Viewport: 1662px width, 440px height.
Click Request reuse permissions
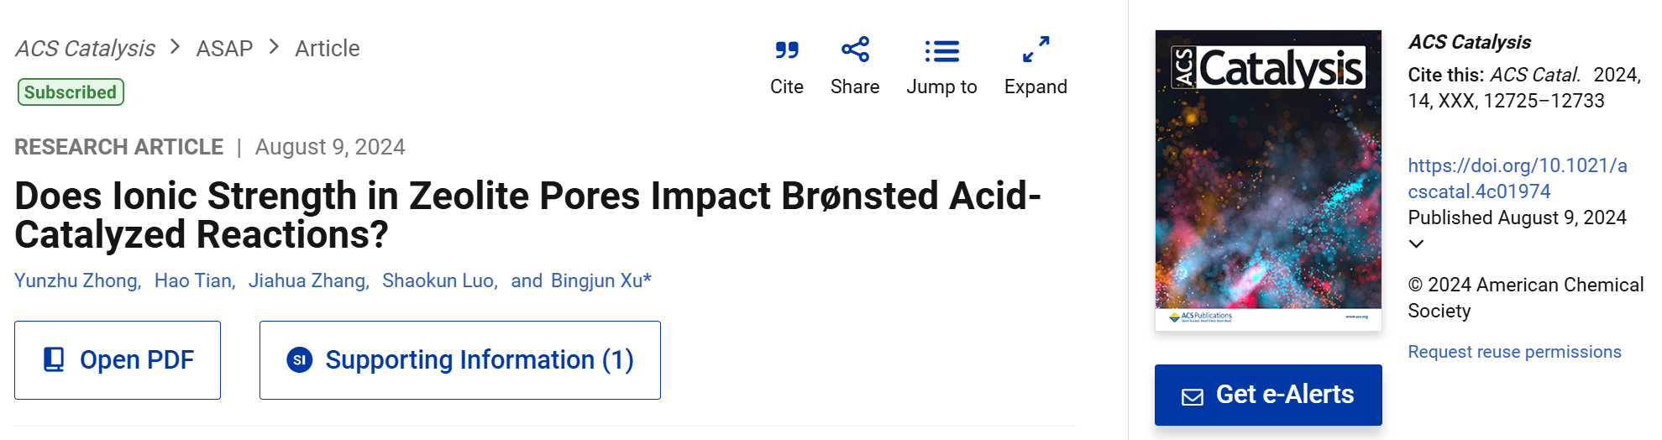coord(1514,352)
